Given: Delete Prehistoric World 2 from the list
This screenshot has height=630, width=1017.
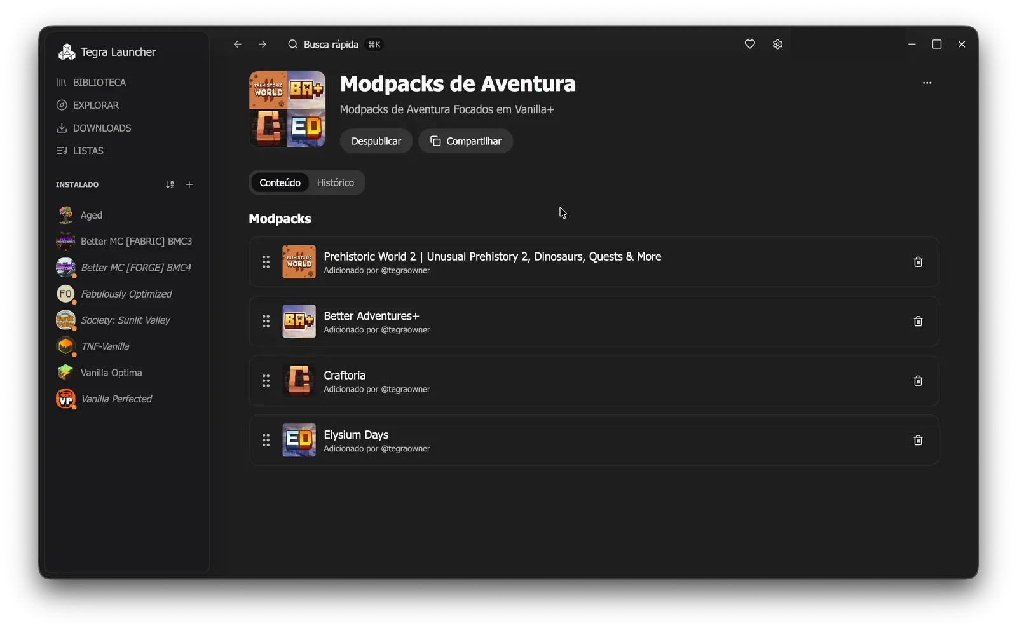Looking at the screenshot, I should (918, 262).
